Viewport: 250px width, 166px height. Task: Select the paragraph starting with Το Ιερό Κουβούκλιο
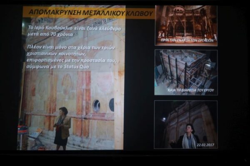pyautogui.click(x=67, y=30)
